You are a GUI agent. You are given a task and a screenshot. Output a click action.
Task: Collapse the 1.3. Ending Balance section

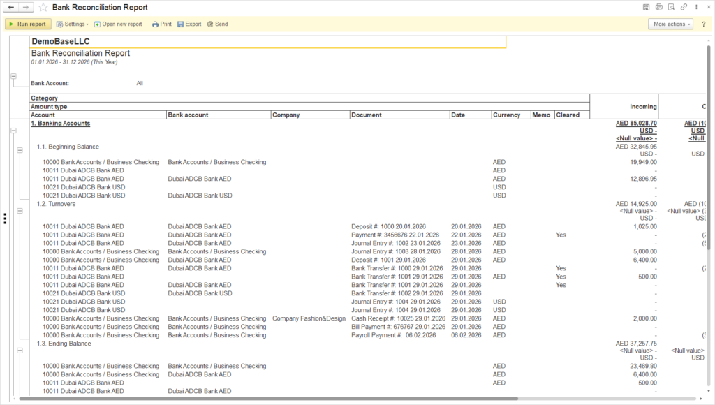coord(20,351)
